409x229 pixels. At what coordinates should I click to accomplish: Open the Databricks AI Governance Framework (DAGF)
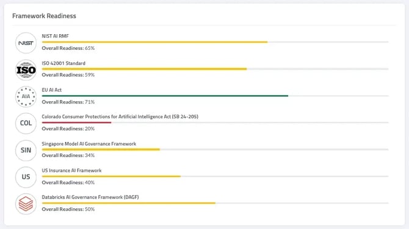pos(90,197)
